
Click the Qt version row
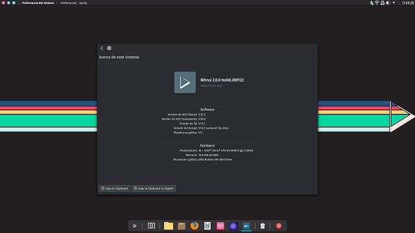tap(192, 124)
